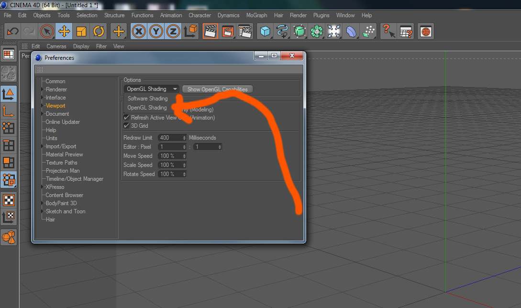Select Texture Paths preferences category
Image resolution: width=521 pixels, height=308 pixels.
[x=61, y=163]
